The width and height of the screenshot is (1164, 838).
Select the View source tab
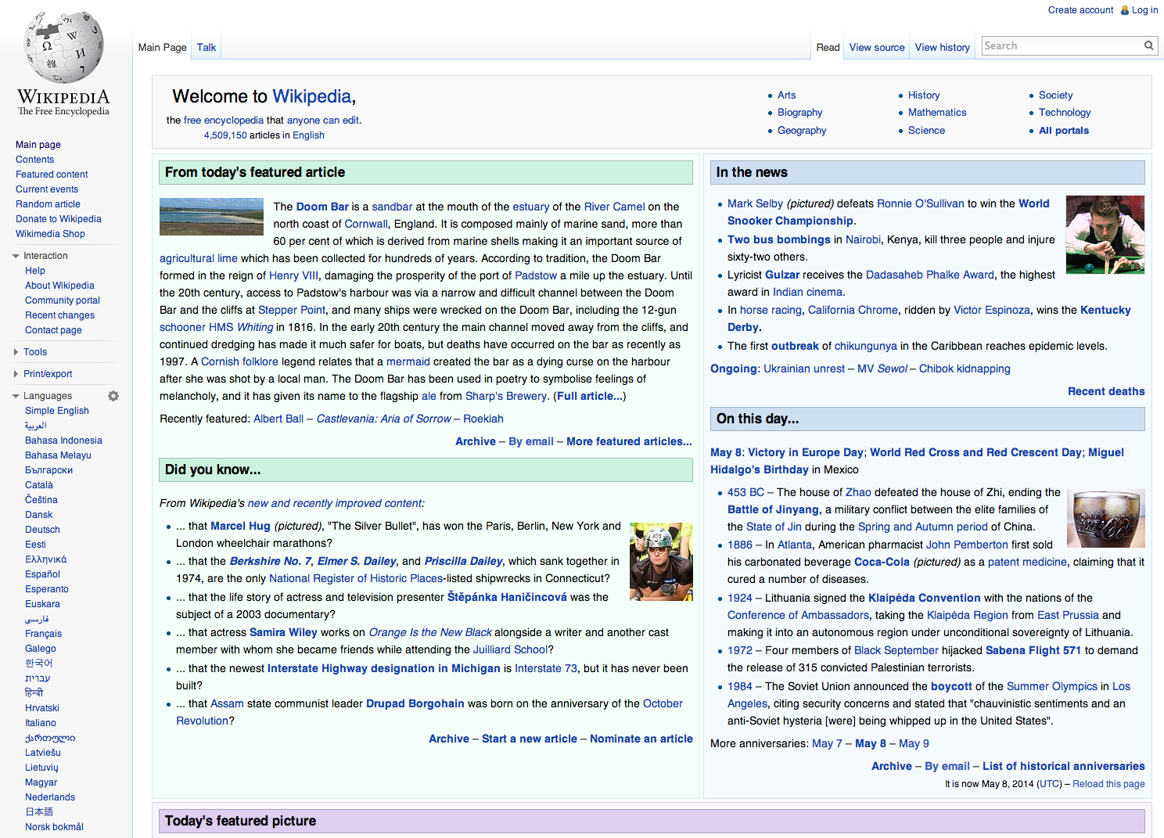pos(876,47)
